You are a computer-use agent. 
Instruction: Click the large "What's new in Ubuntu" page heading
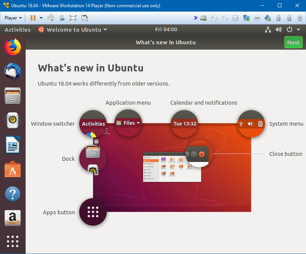coord(91,68)
